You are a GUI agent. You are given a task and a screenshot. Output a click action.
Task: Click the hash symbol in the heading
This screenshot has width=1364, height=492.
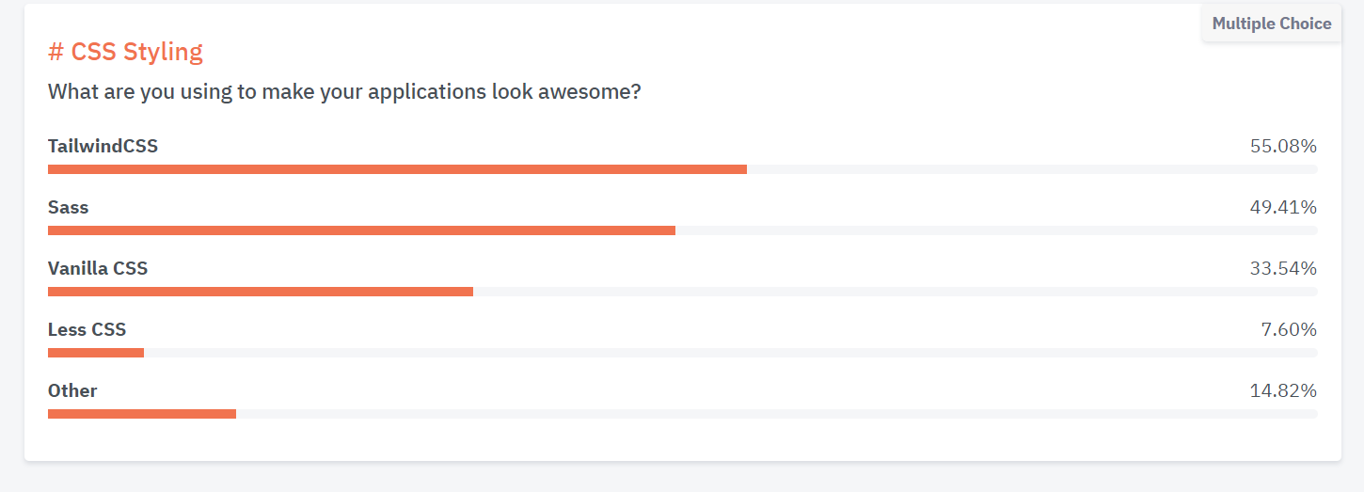[56, 52]
